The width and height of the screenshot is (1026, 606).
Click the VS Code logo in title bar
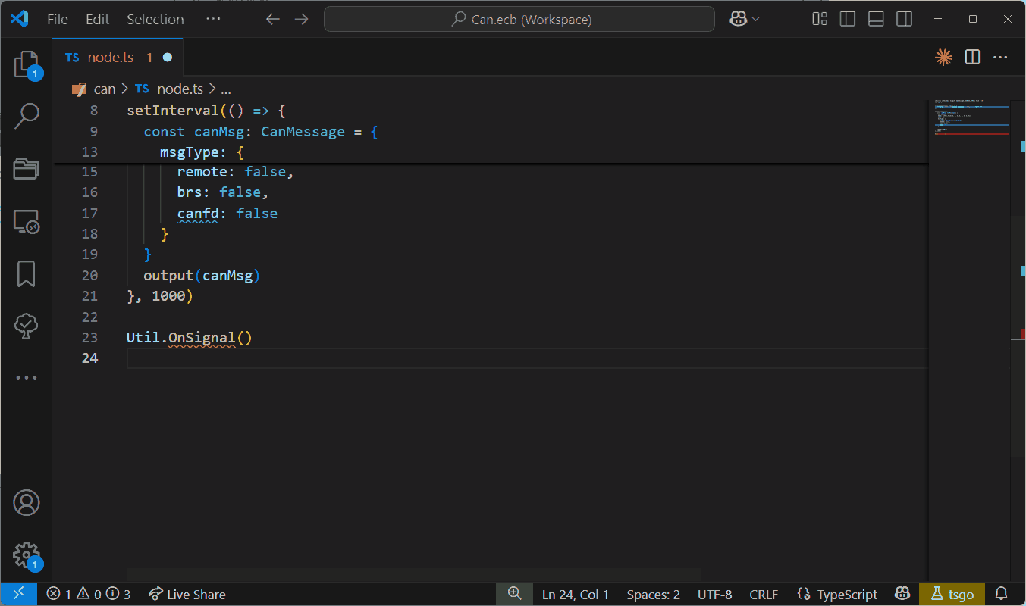point(20,19)
